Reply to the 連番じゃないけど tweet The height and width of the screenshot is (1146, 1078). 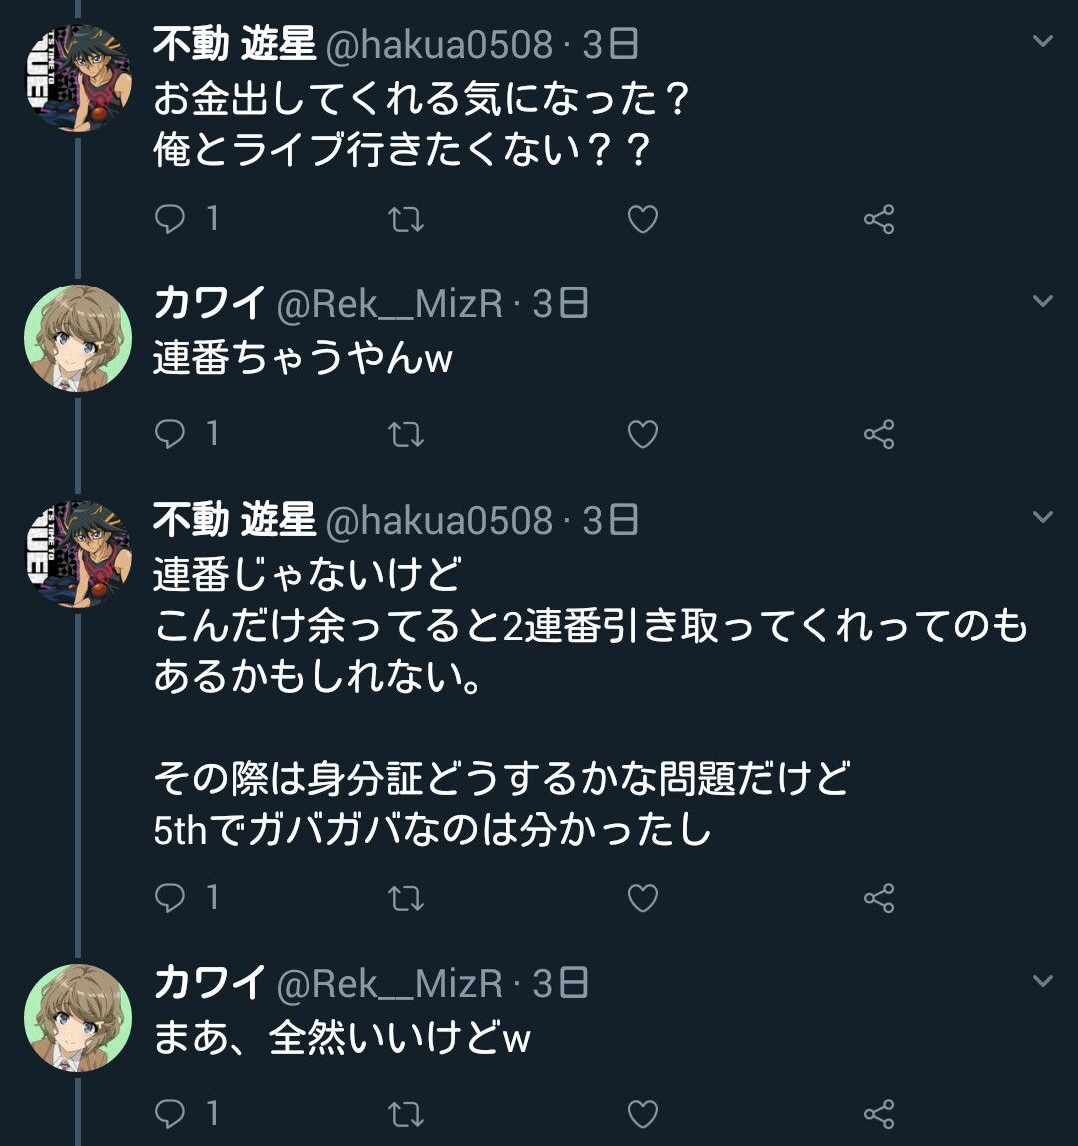click(171, 898)
